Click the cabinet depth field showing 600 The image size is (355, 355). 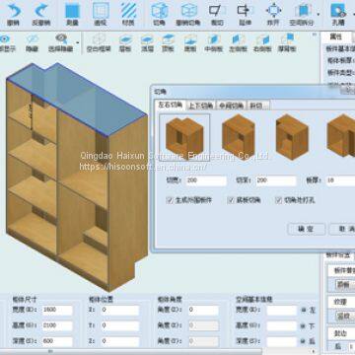[x=57, y=341]
